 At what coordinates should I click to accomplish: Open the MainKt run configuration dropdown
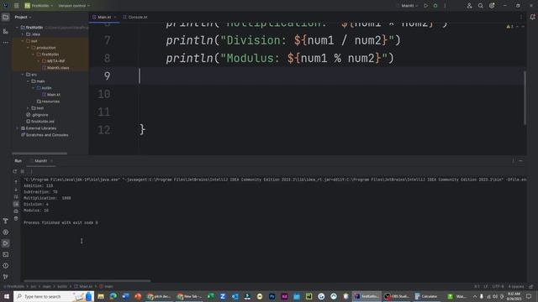408,6
